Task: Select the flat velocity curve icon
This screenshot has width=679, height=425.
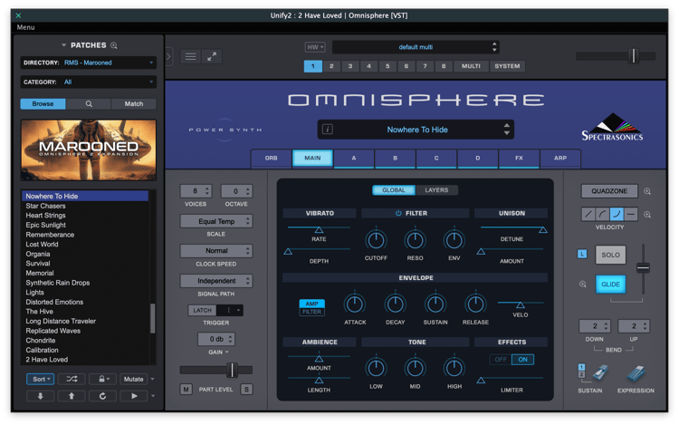Action: [x=631, y=214]
